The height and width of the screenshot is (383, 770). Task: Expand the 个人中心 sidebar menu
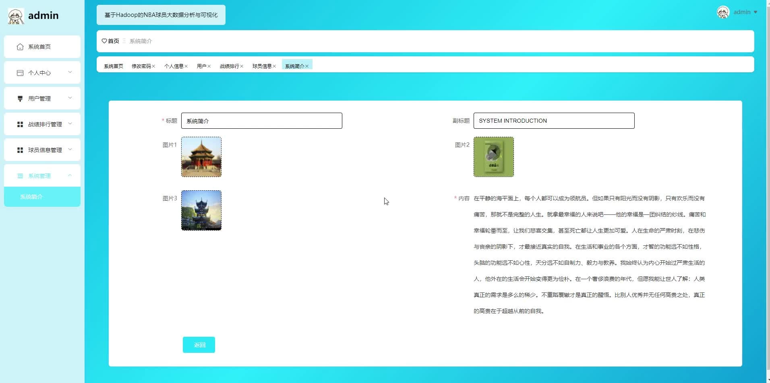pyautogui.click(x=70, y=72)
